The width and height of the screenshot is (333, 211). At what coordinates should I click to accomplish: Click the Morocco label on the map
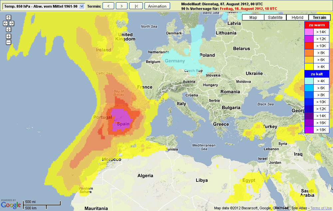(x=112, y=160)
